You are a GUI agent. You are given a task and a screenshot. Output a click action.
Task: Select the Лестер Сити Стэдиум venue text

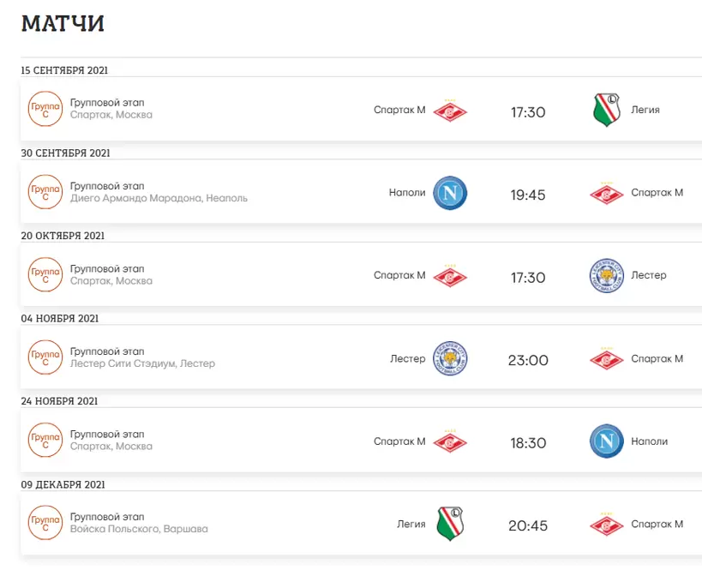click(123, 363)
